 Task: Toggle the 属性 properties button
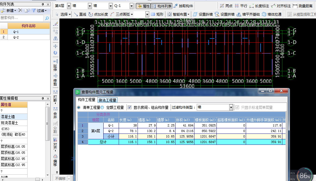[143, 6]
